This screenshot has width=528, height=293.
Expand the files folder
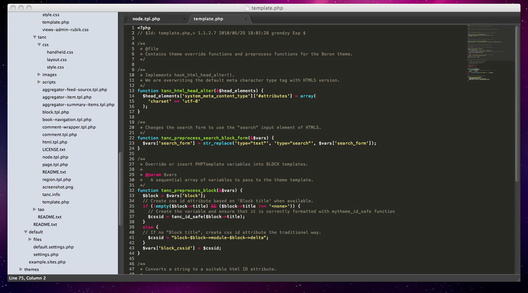coord(30,239)
